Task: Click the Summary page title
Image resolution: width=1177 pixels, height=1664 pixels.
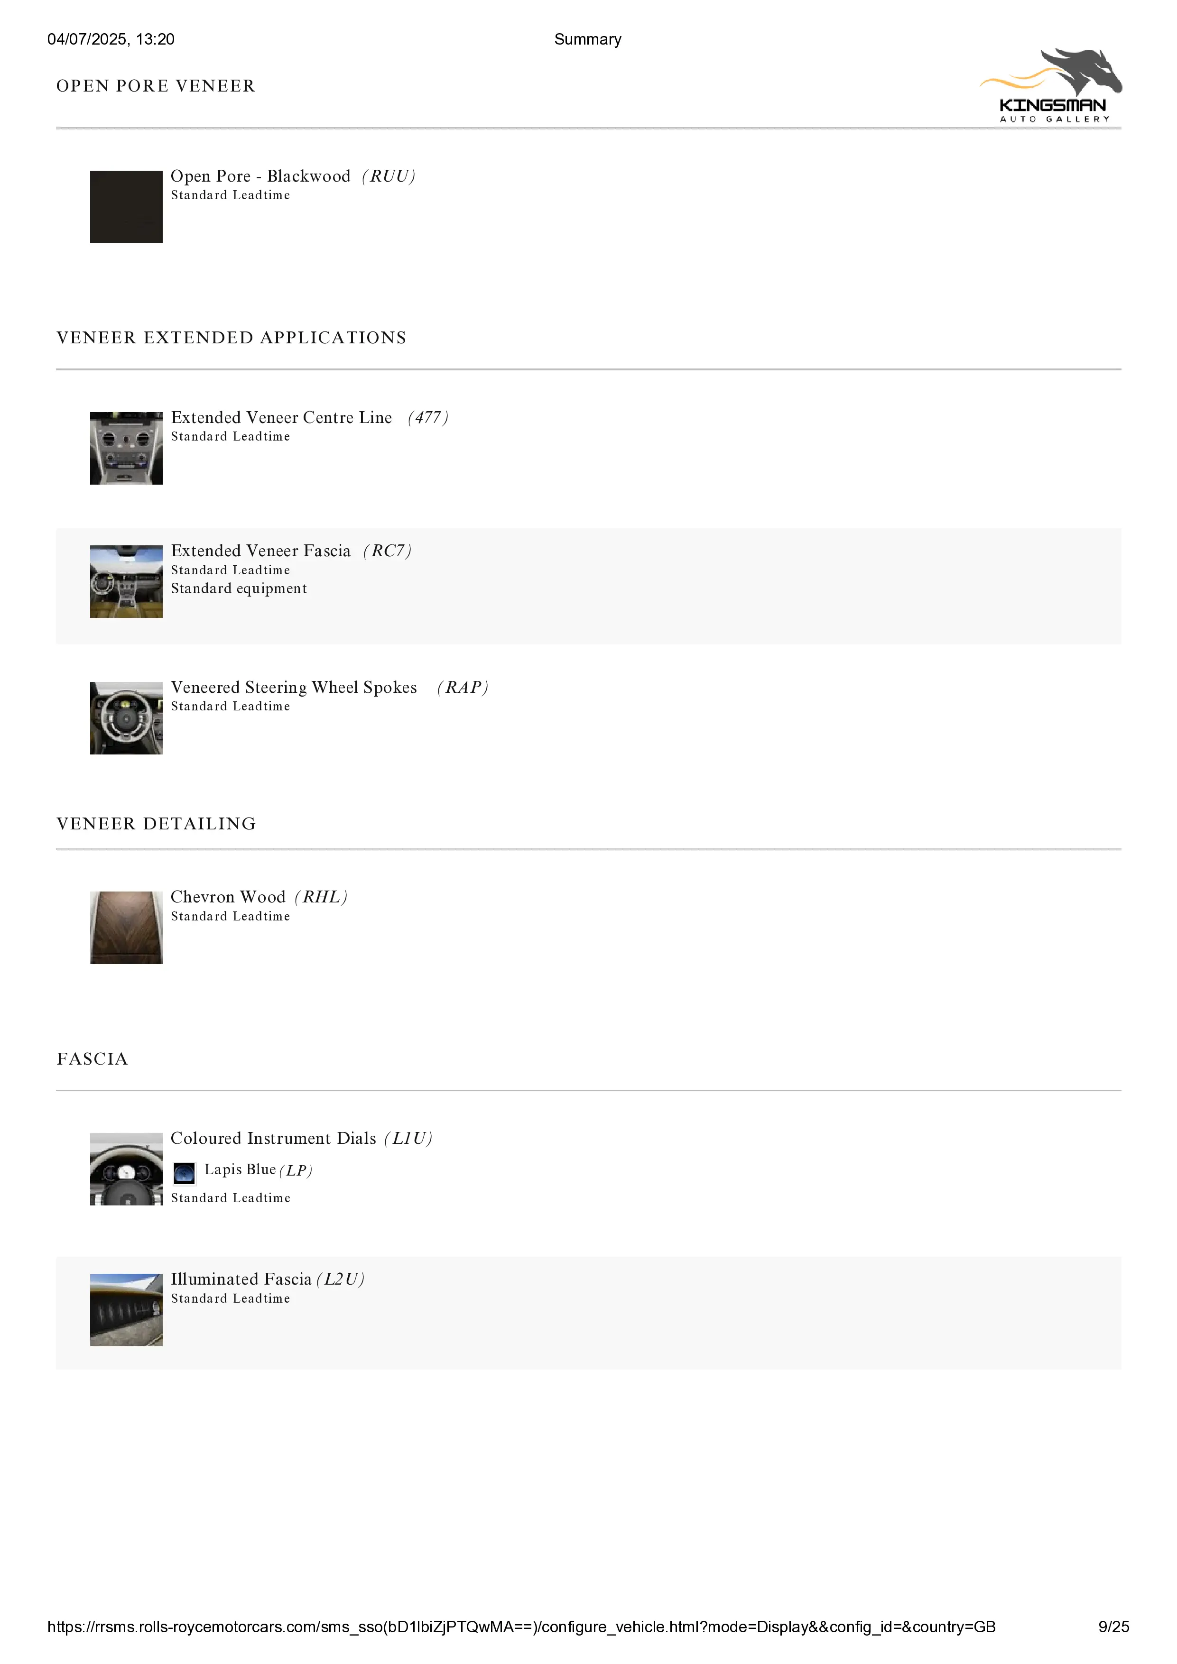Action: tap(587, 39)
